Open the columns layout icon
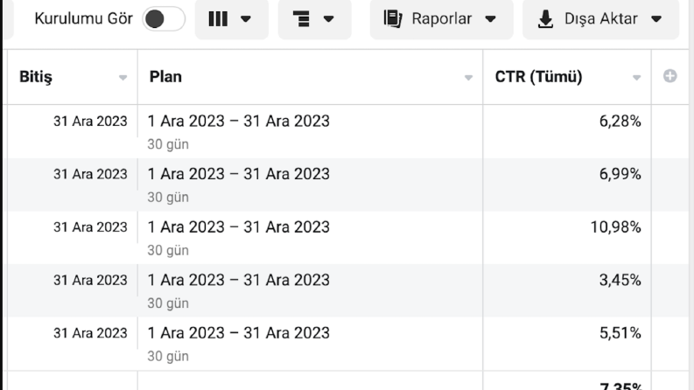The image size is (694, 390). coord(218,19)
